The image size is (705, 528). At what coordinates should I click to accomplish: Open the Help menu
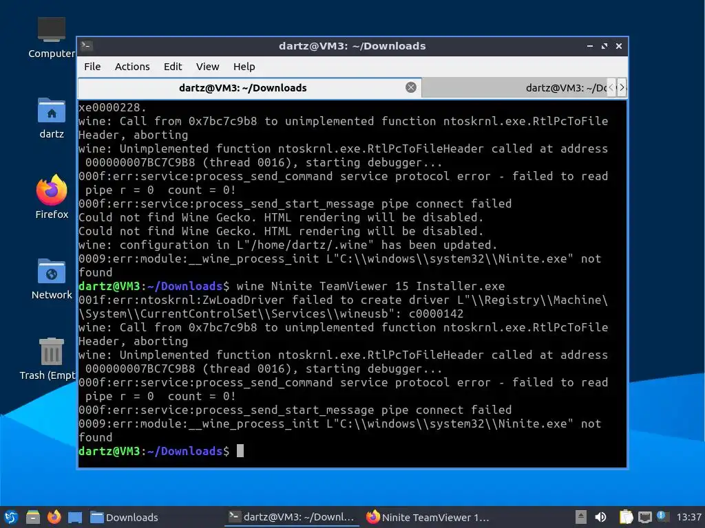244,67
